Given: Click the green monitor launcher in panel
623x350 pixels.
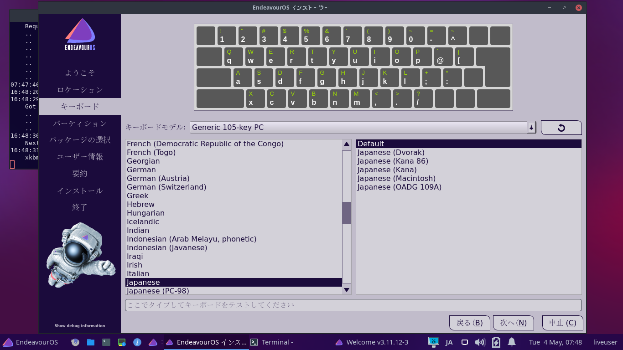Looking at the screenshot, I should pyautogui.click(x=122, y=342).
